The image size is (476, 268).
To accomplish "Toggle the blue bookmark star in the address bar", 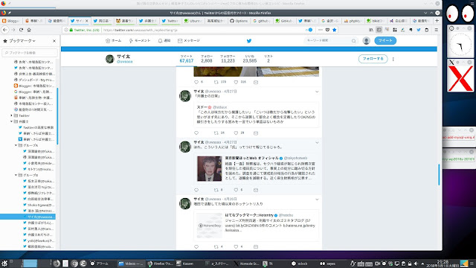I will 334,30.
